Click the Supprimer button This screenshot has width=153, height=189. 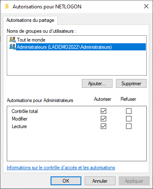pos(131,84)
